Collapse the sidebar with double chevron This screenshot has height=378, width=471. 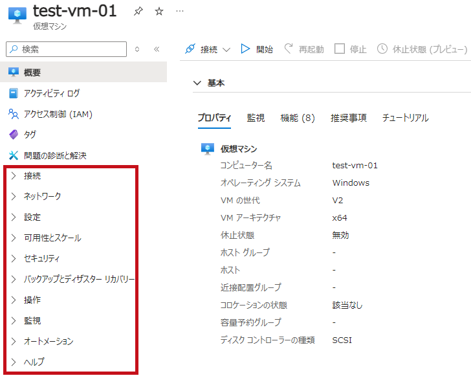click(x=157, y=49)
